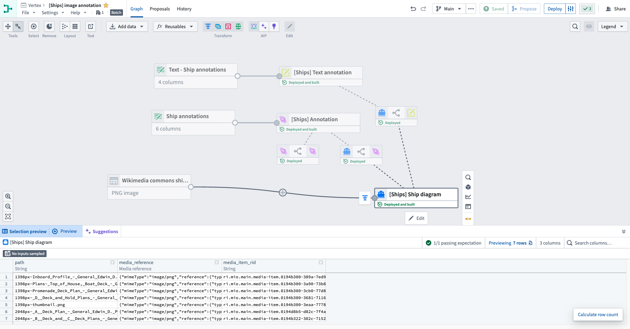Apply grid layout to the graph
The image size is (630, 329).
pyautogui.click(x=75, y=26)
